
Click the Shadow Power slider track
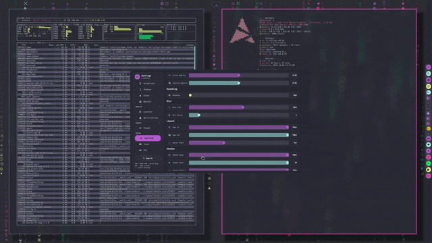[x=239, y=163]
